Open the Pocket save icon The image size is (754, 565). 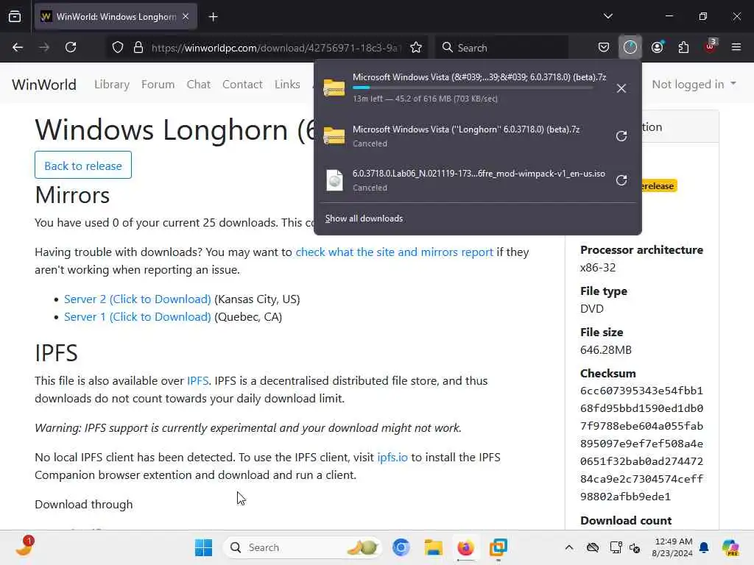tap(604, 47)
